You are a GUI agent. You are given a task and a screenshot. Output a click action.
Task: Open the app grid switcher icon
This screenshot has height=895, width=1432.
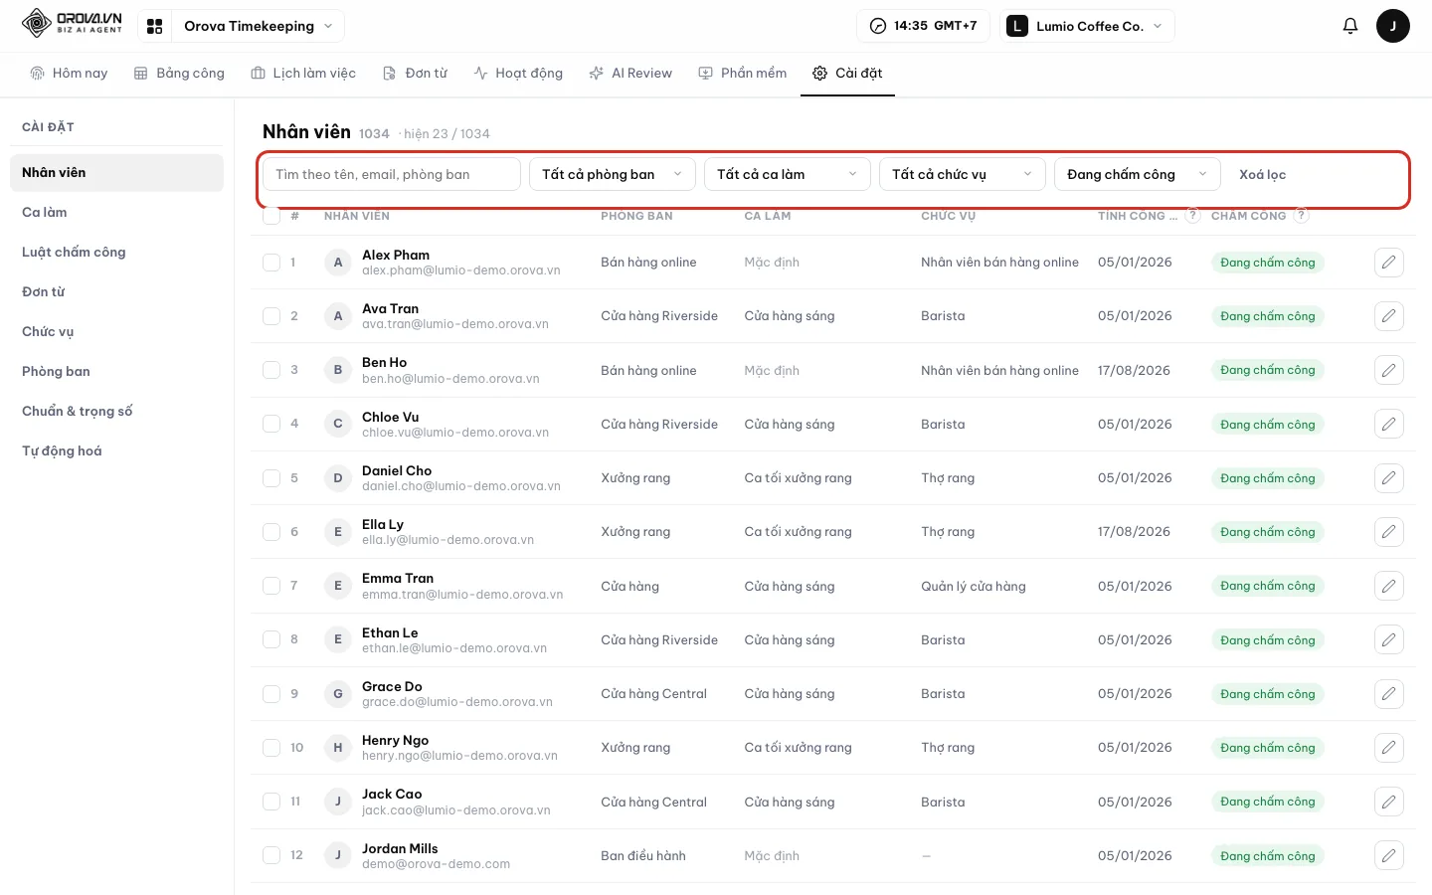[154, 26]
